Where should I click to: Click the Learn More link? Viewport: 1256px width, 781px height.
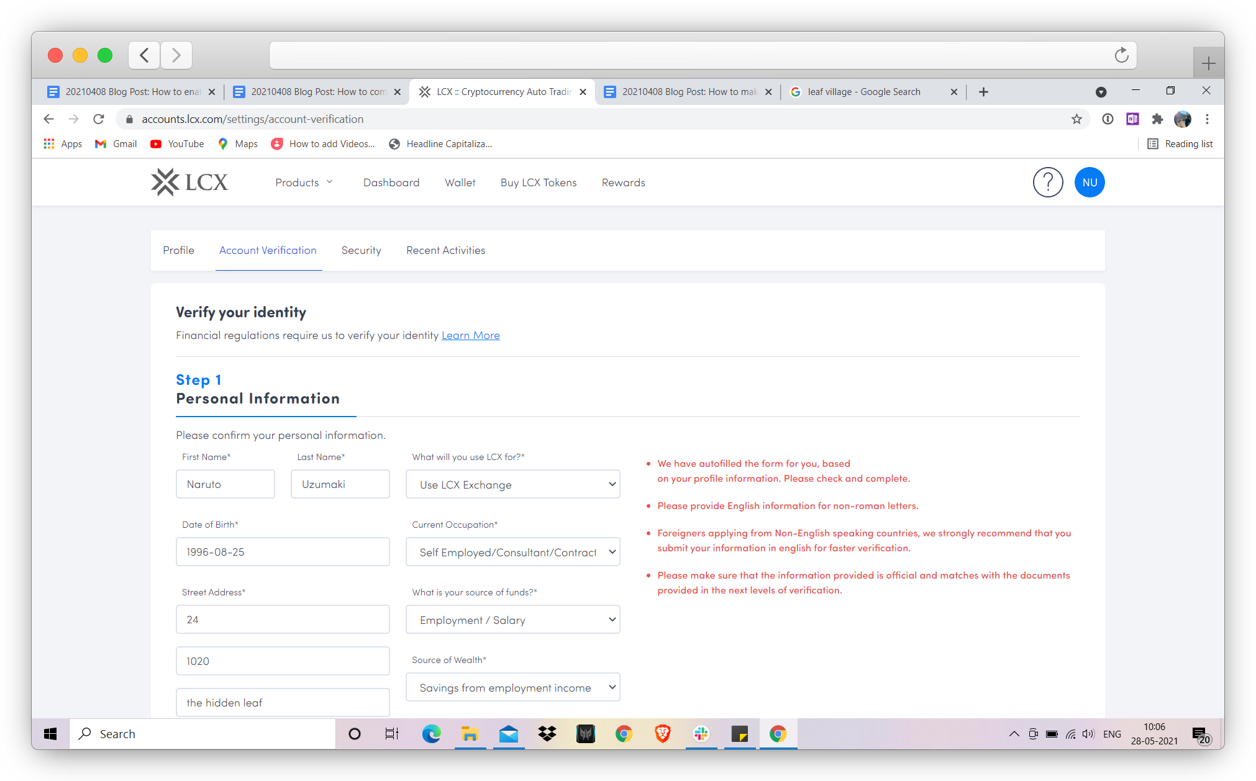tap(470, 335)
